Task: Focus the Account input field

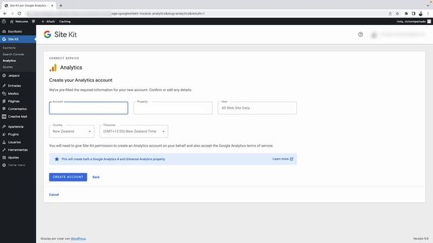Action: pos(89,108)
